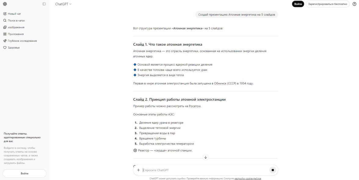Open the настройки cookie-файлов link
359x180 pixels.
coord(248,178)
